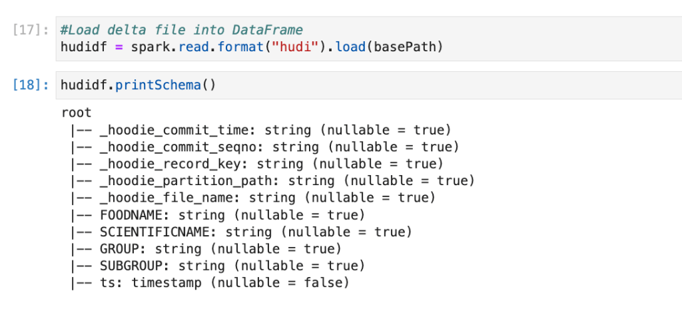682x309 pixels.
Task: Select the [18] cell execution prompt
Action: click(x=31, y=85)
